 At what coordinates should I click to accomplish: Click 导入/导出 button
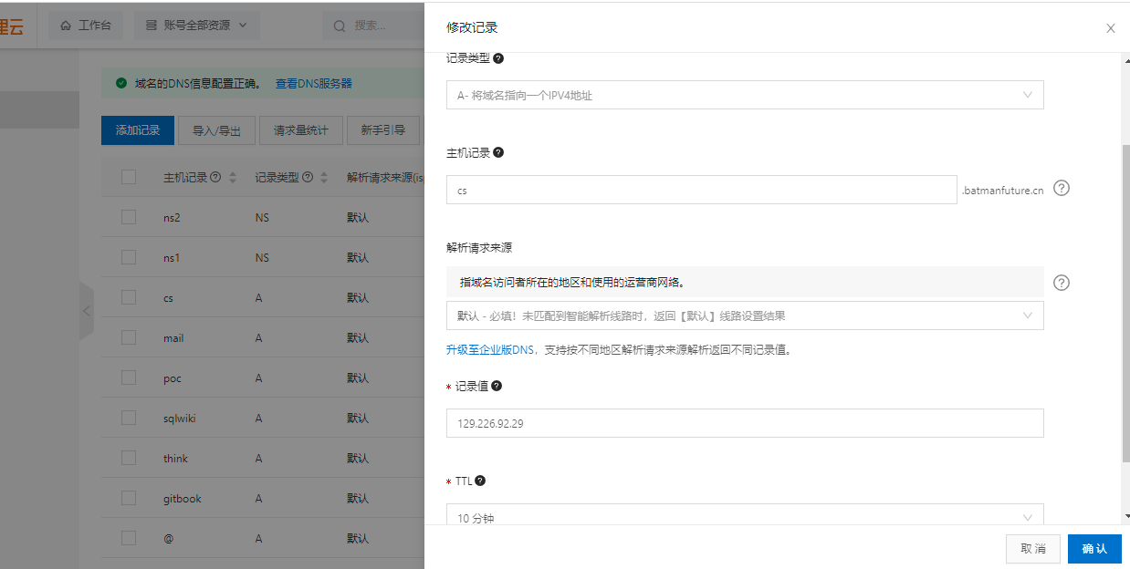[x=217, y=130]
